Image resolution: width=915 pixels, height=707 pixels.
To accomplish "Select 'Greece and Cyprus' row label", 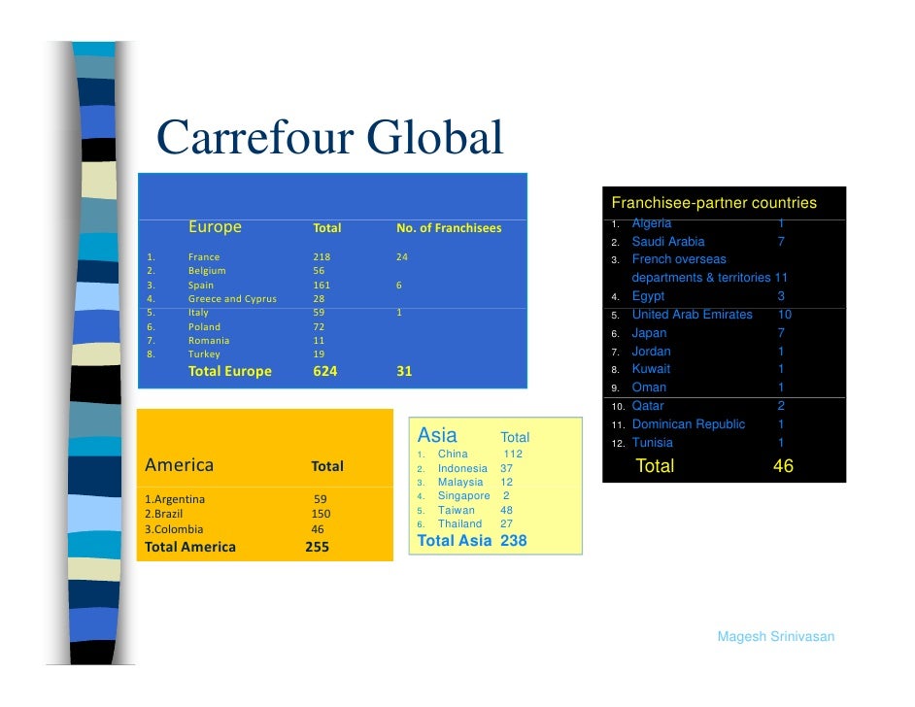I will 232,299.
